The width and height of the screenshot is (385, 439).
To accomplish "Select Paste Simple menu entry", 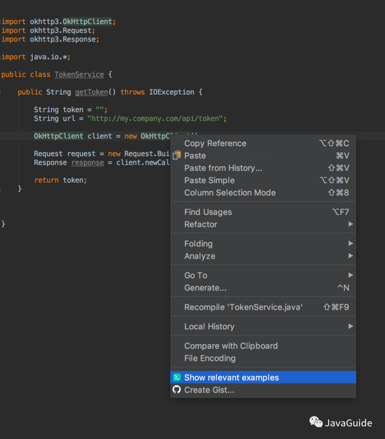I will click(210, 180).
